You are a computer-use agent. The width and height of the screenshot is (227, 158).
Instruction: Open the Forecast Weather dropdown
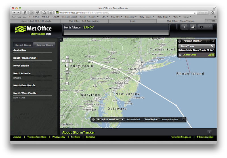208,41
